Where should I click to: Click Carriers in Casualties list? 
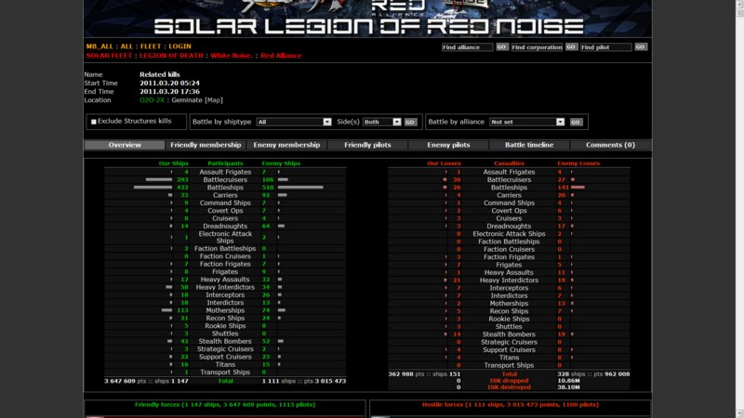(x=509, y=195)
